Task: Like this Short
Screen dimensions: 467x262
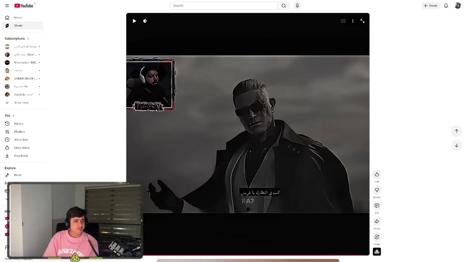Action: tap(377, 174)
